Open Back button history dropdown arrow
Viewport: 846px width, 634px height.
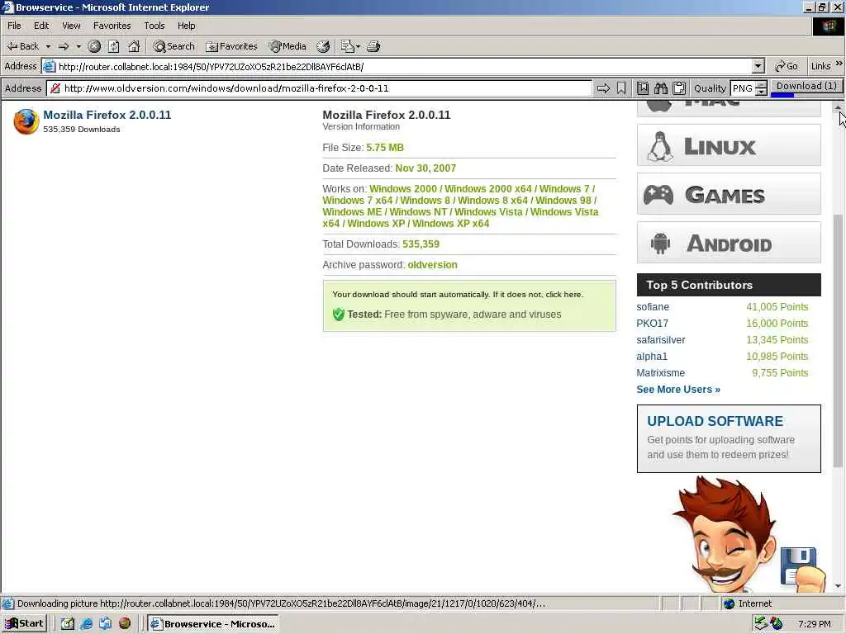(48, 46)
